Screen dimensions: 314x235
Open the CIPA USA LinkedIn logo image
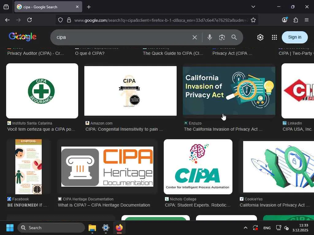pyautogui.click(x=298, y=91)
